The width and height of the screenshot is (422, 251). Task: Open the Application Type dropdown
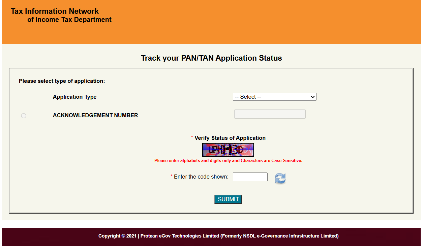point(275,97)
